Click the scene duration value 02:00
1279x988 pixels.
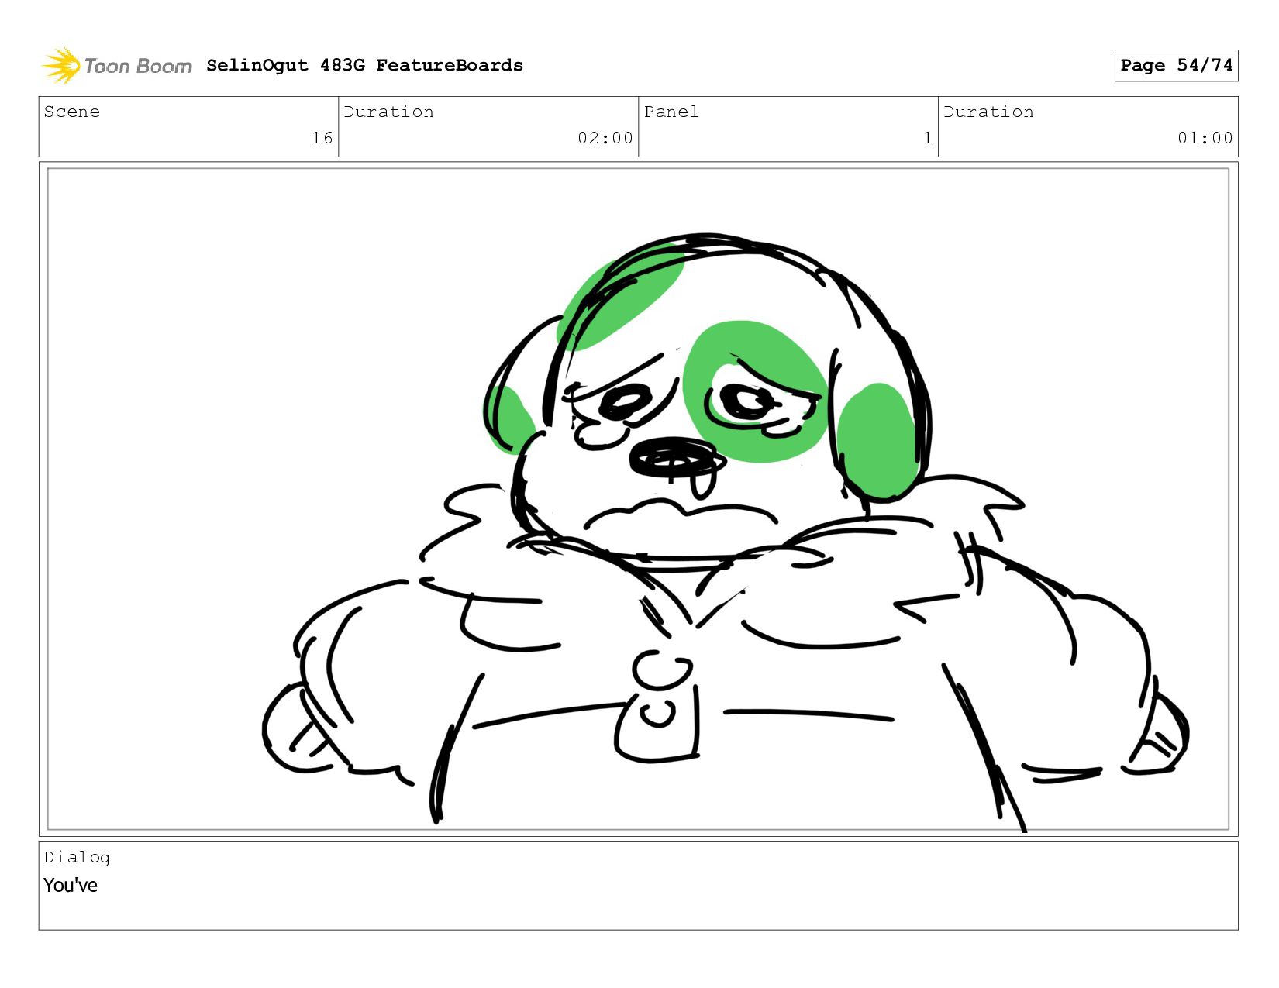click(x=605, y=138)
